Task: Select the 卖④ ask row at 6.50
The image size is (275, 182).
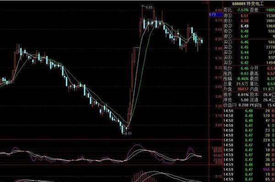Action: [249, 21]
